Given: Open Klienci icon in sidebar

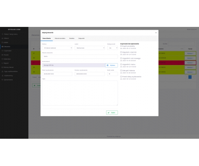Looking at the screenshot, I should pos(2,38).
